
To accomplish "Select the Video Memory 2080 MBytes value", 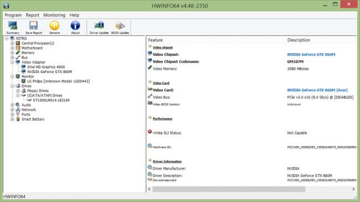I will (x=298, y=69).
